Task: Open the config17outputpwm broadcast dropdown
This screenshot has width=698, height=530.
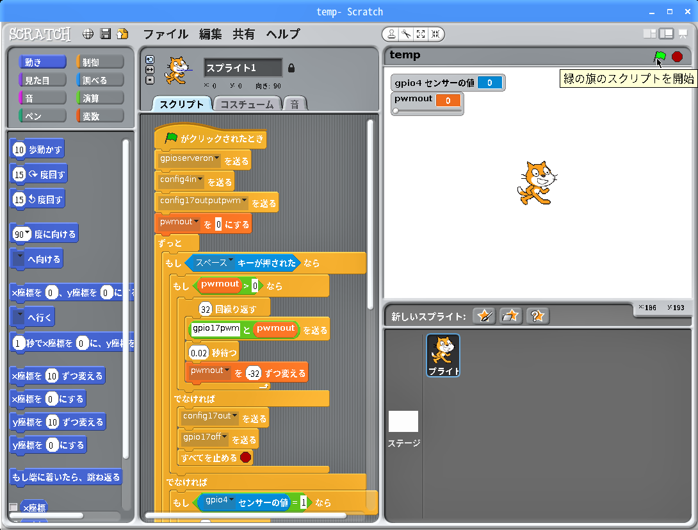Action: pos(245,201)
